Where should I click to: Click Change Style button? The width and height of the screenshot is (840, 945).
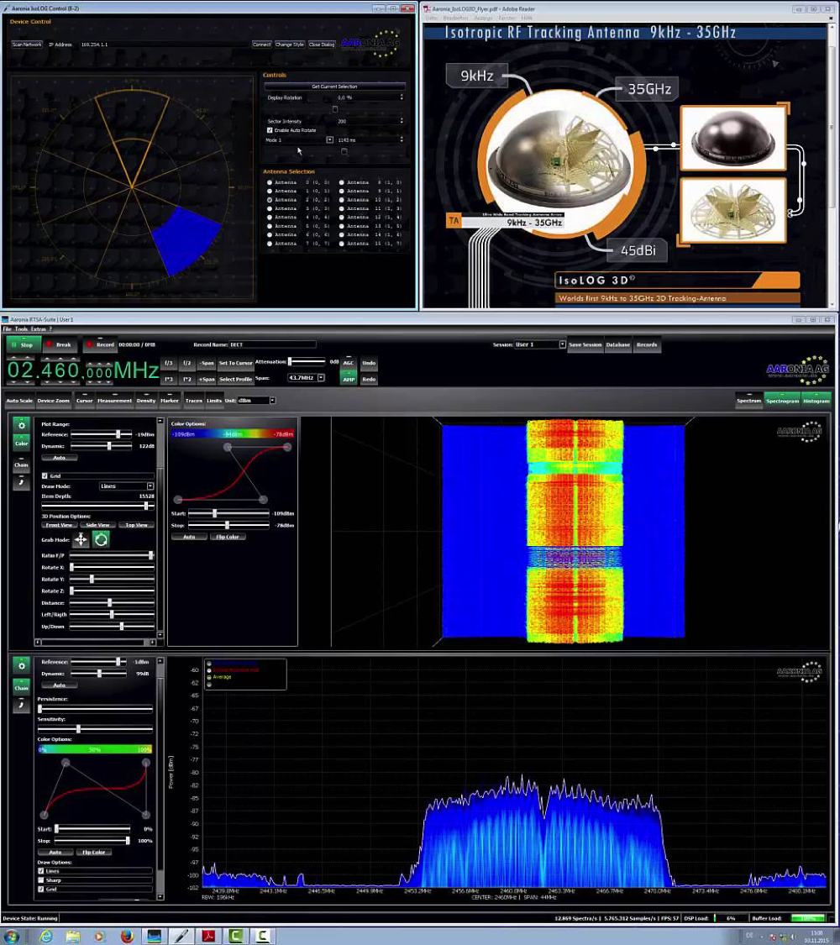(x=290, y=45)
